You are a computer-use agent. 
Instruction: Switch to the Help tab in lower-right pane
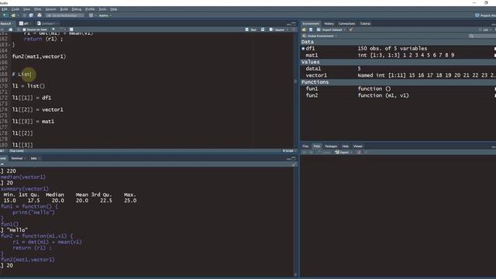(345, 146)
